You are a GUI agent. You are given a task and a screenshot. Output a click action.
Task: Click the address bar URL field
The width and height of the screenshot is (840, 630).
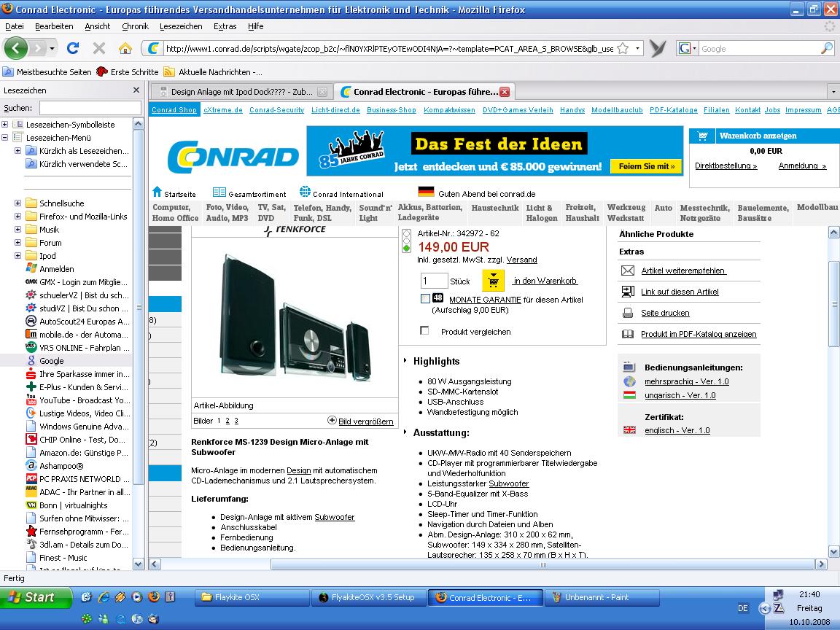coord(389,49)
